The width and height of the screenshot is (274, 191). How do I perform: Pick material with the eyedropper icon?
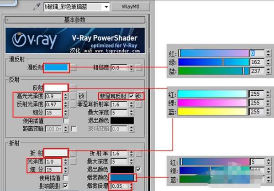(37, 7)
